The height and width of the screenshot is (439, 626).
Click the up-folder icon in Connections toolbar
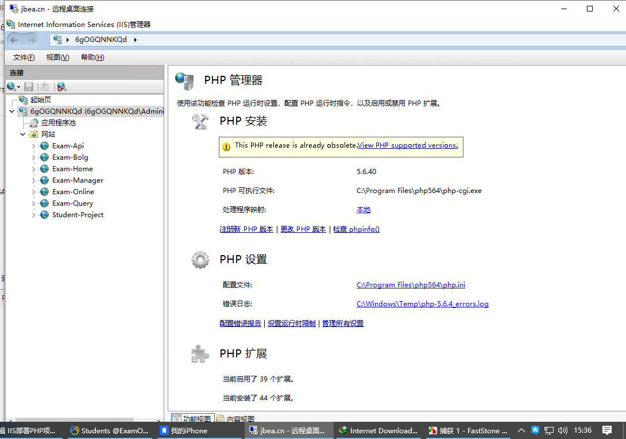coord(45,87)
